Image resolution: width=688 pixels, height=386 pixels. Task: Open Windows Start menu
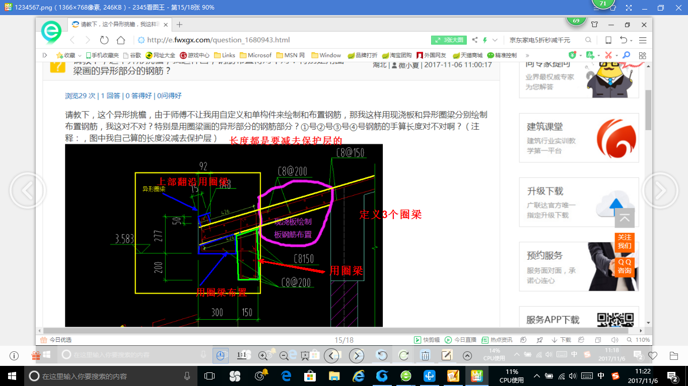(12, 375)
